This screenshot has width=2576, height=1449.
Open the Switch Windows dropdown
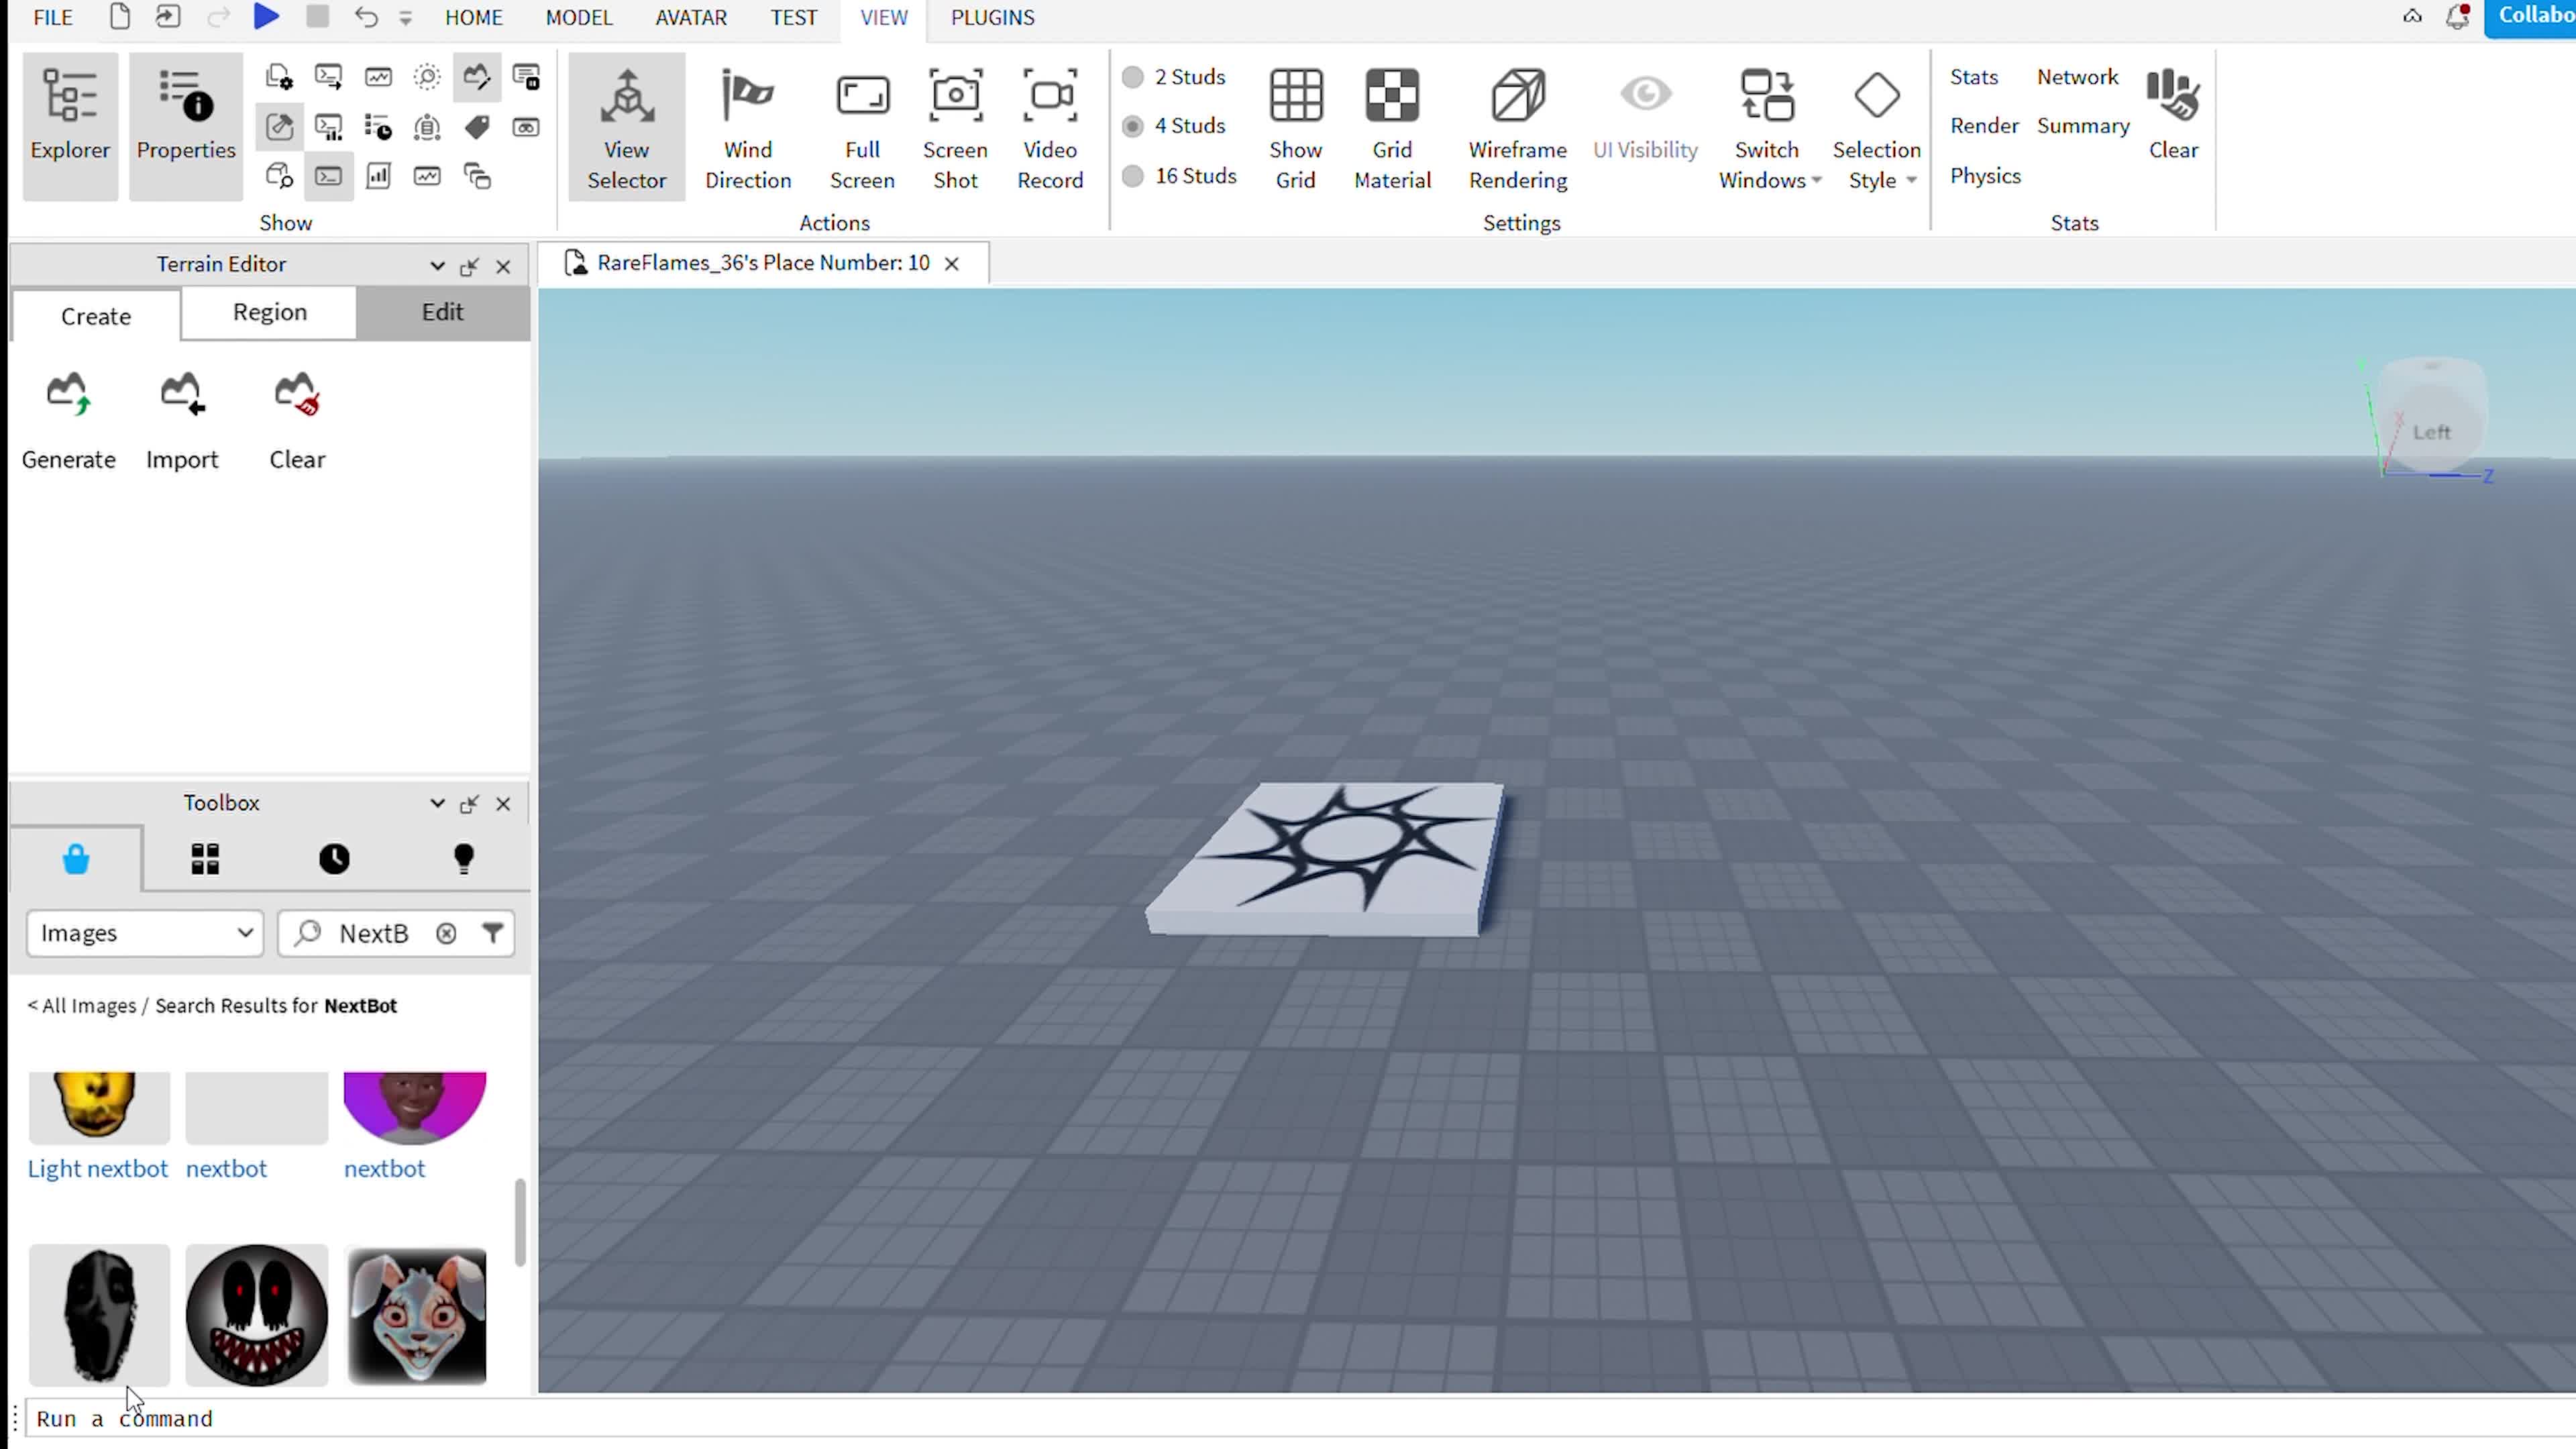pyautogui.click(x=1767, y=125)
